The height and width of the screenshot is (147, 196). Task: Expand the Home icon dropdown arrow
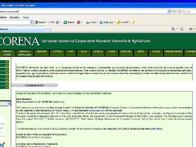[x=177, y=29]
